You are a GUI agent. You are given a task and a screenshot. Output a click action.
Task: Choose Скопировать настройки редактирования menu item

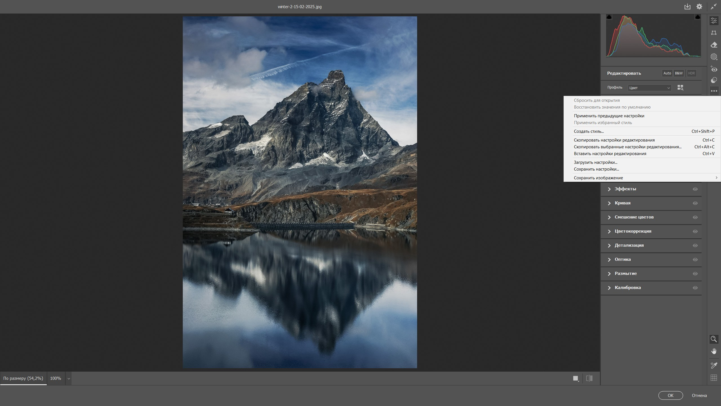click(614, 140)
